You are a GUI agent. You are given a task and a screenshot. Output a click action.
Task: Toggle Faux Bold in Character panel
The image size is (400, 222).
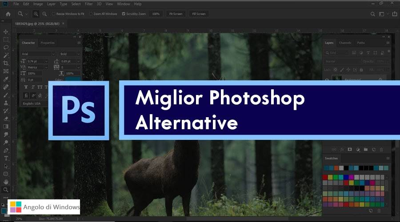(x=26, y=87)
